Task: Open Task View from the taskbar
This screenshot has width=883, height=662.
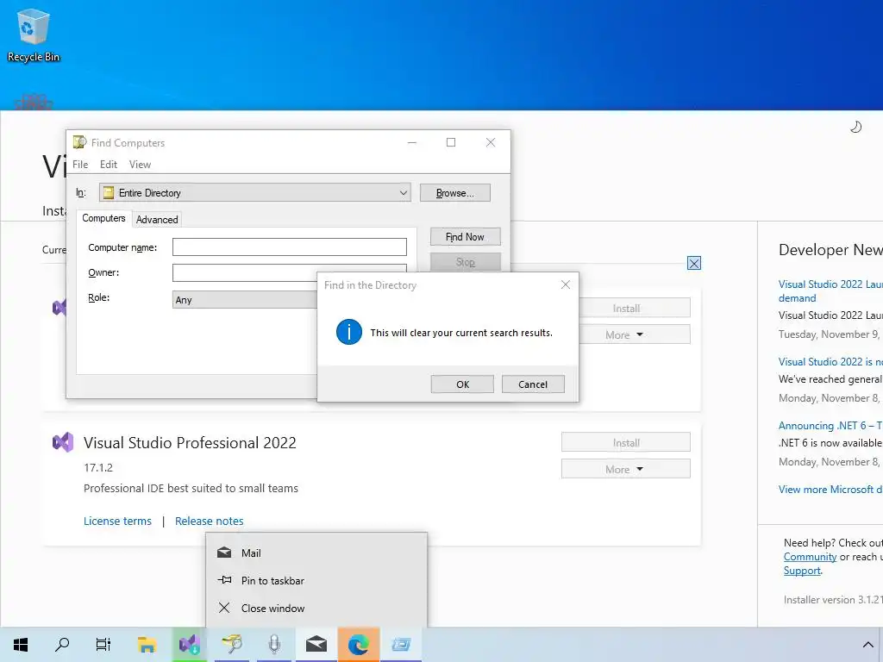Action: (103, 645)
